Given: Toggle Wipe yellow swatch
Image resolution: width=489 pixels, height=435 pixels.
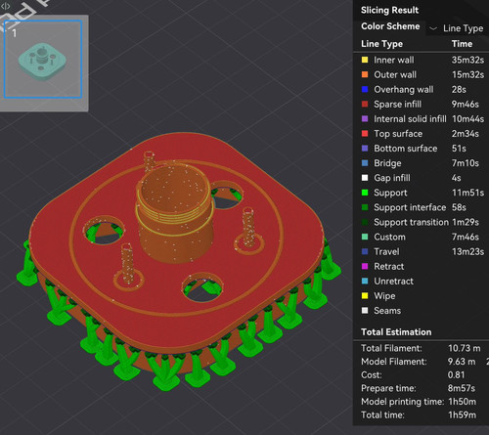Looking at the screenshot, I should tap(365, 296).
